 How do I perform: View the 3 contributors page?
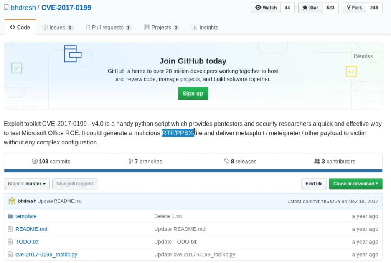click(335, 162)
